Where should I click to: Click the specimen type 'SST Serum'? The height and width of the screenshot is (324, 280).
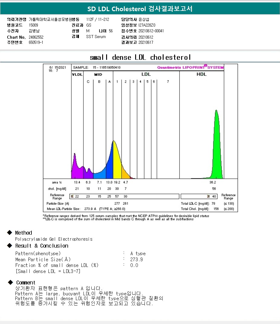click(96, 37)
